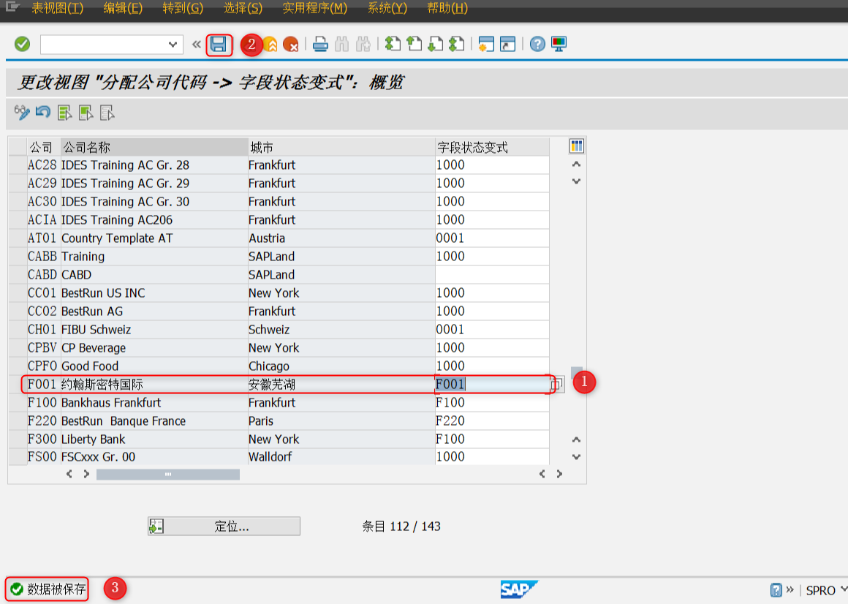Open the 编辑(E) menu
848x604 pixels.
123,8
